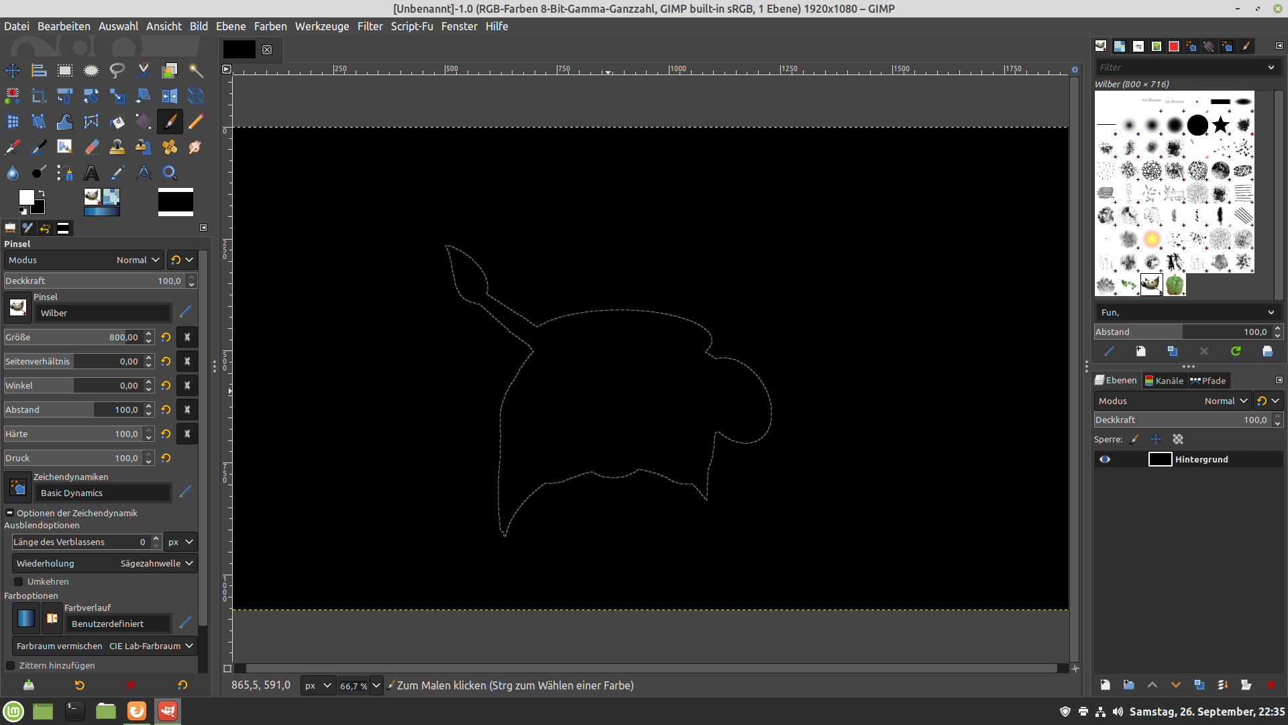Viewport: 1288px width, 725px height.
Task: Select the Heal tool
Action: 170,147
